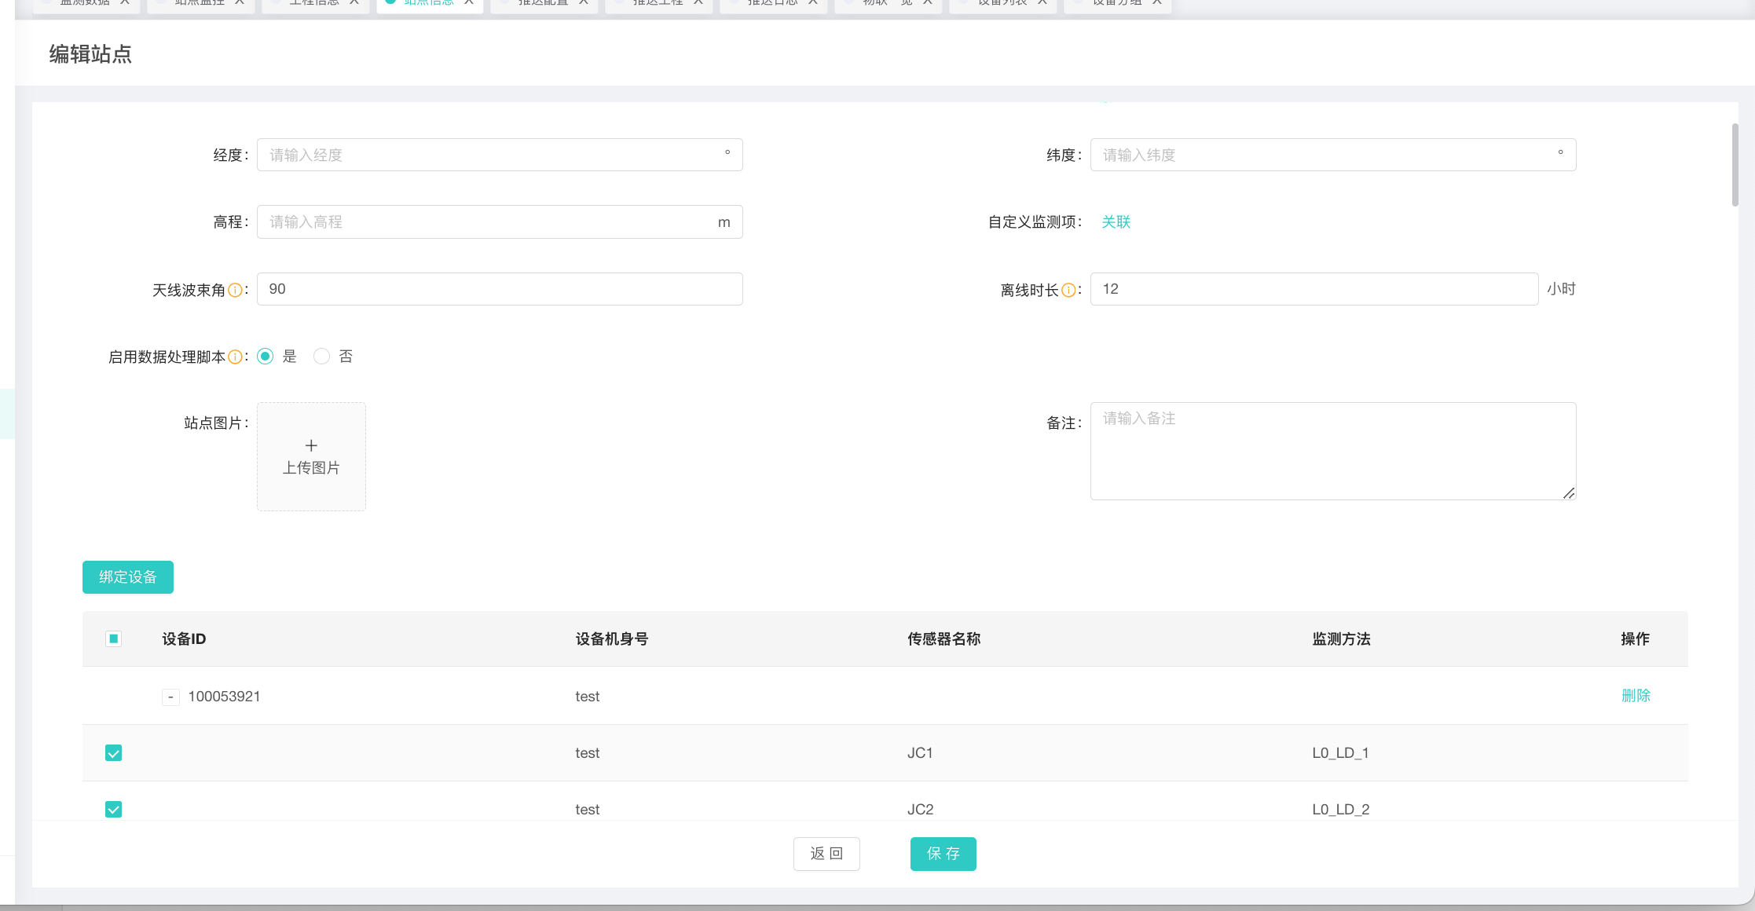Click the plus icon to upload 站点图片
This screenshot has height=911, width=1755.
coord(311,445)
